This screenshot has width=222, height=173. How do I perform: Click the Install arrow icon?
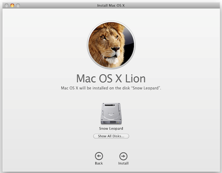[x=123, y=156]
